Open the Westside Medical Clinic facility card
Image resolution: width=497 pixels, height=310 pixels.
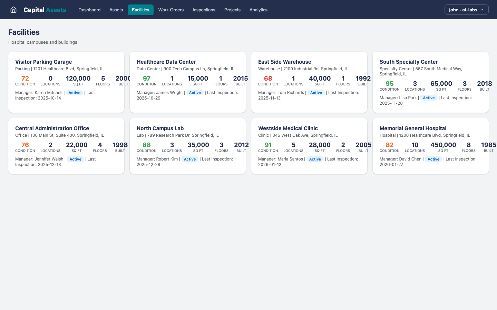[309, 145]
